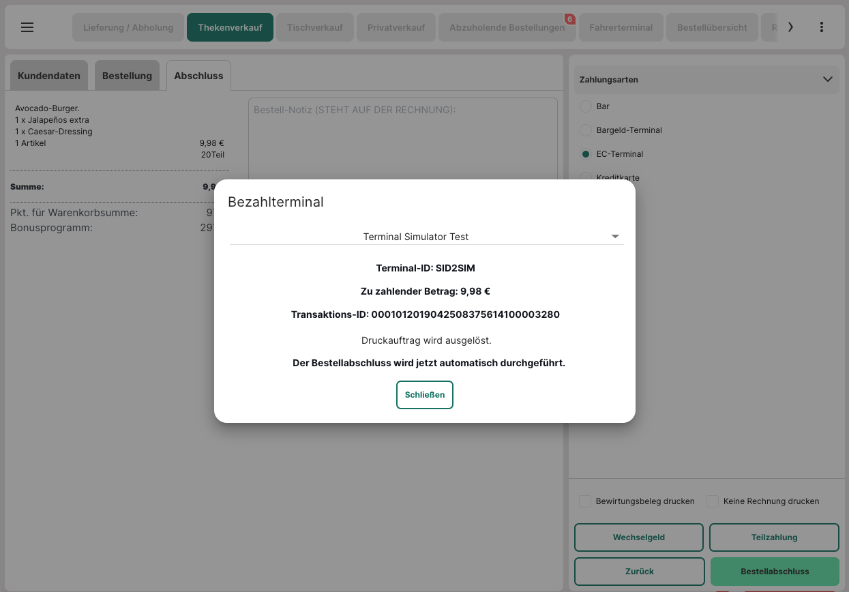Choose the Teilzahlung button
The image size is (849, 592).
click(774, 537)
